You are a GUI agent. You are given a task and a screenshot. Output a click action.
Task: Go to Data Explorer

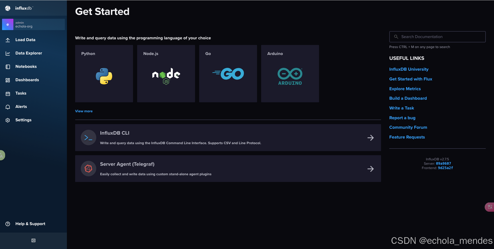click(x=29, y=53)
